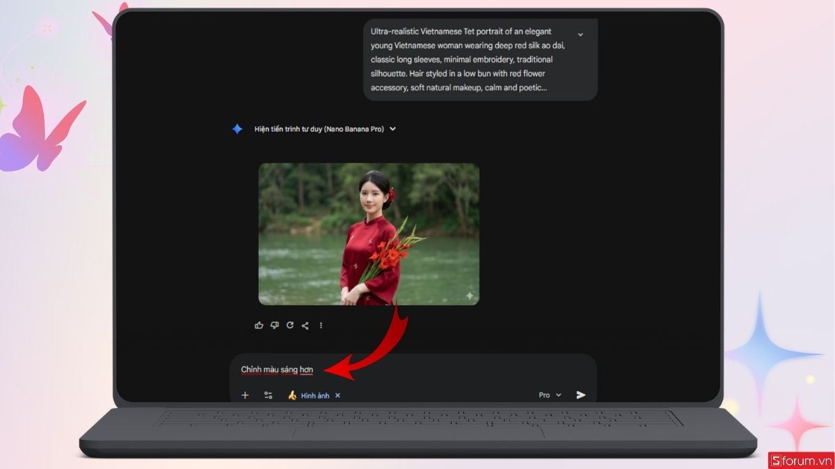
Task: Open the generated portrait image
Action: (x=369, y=233)
